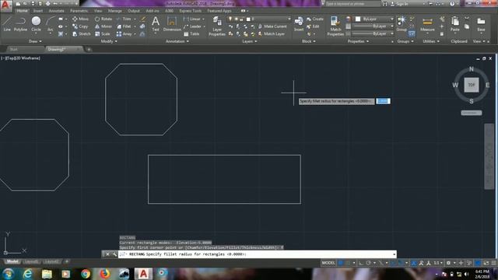Click the Mirror tool

103,26
